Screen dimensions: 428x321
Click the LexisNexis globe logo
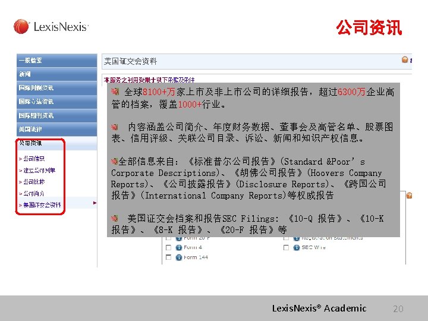pos(21,27)
